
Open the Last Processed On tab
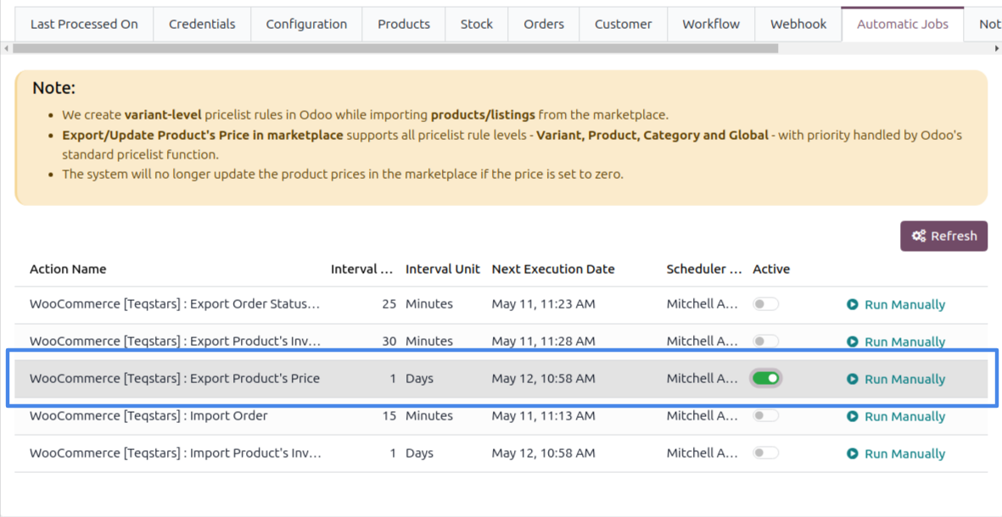[x=84, y=25]
